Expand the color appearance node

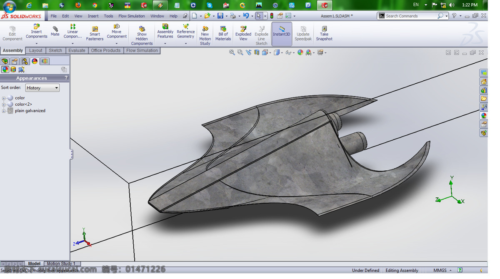point(4,98)
